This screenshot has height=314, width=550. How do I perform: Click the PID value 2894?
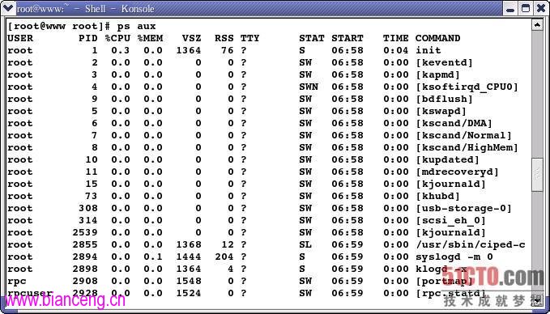pyautogui.click(x=85, y=257)
